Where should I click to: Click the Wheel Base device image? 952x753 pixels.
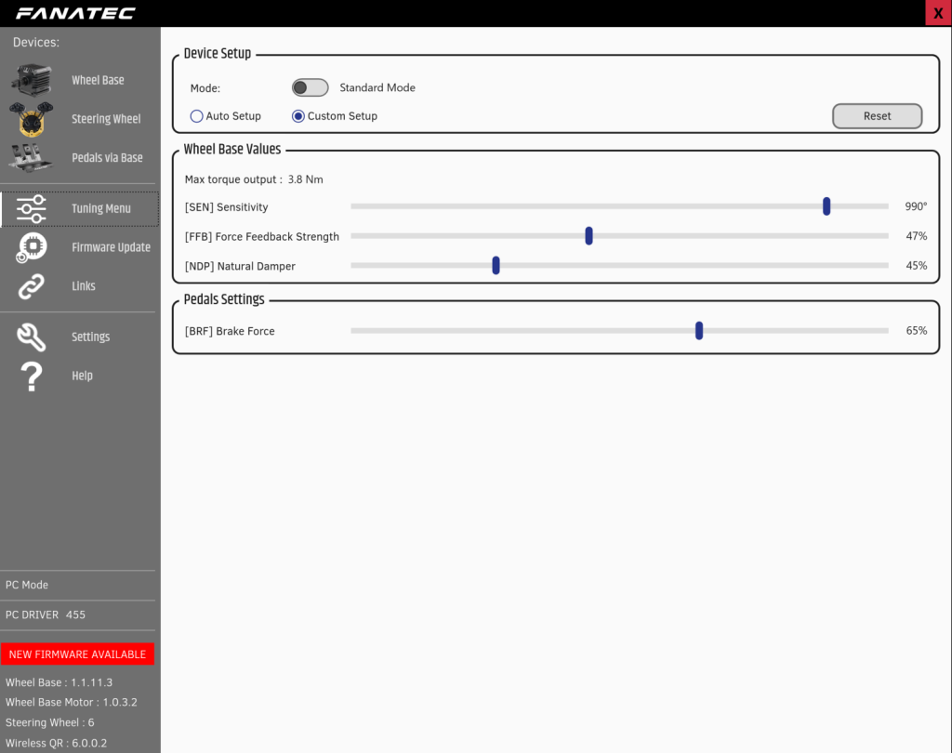pos(32,80)
